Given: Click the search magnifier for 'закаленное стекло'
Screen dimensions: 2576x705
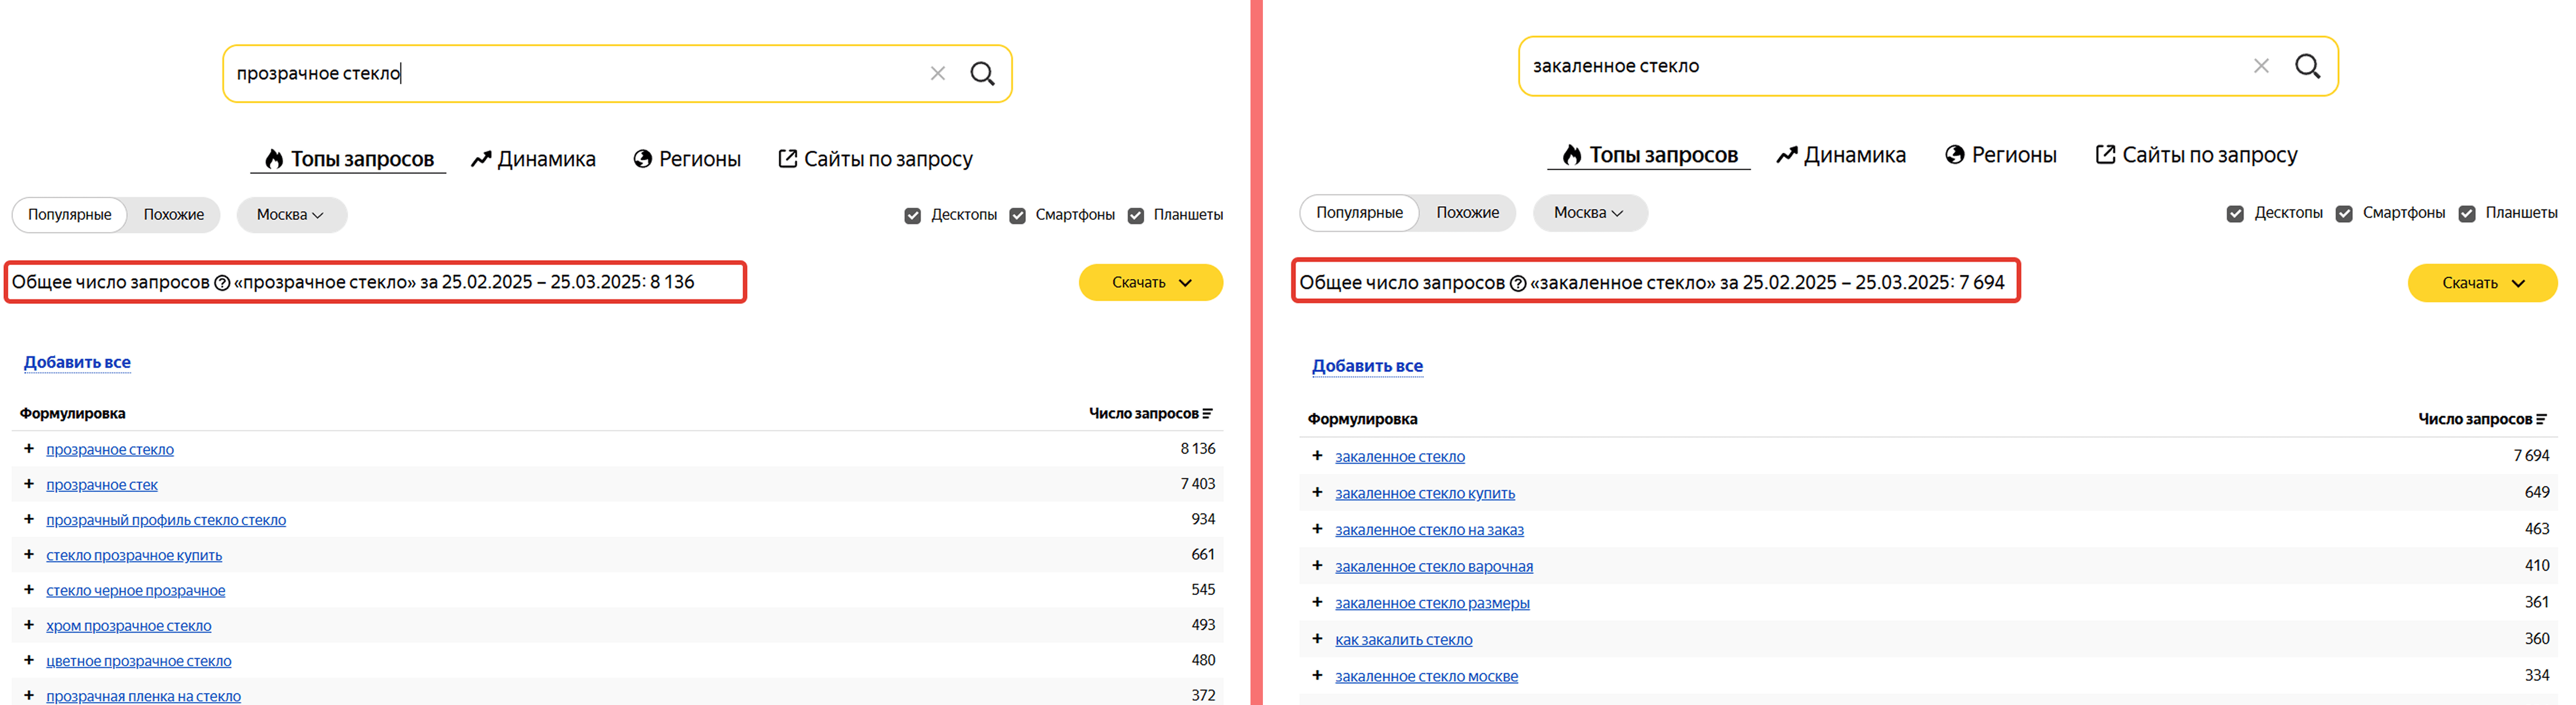Looking at the screenshot, I should point(2307,66).
